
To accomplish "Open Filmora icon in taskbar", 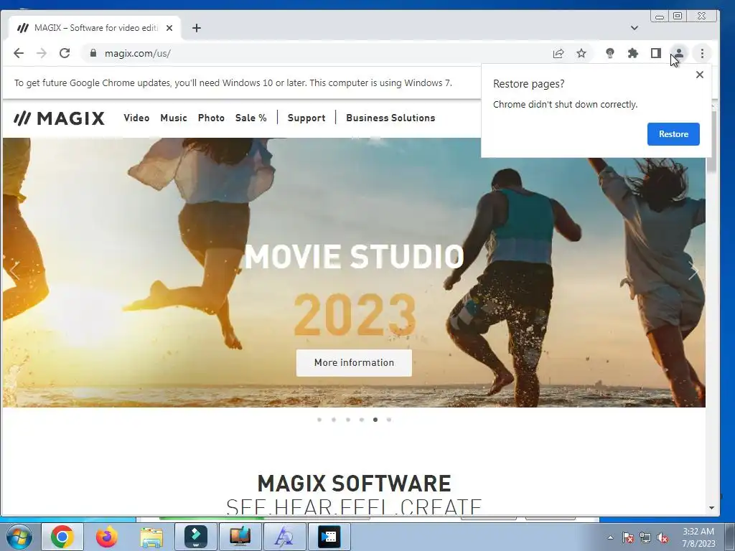I will click(x=196, y=537).
